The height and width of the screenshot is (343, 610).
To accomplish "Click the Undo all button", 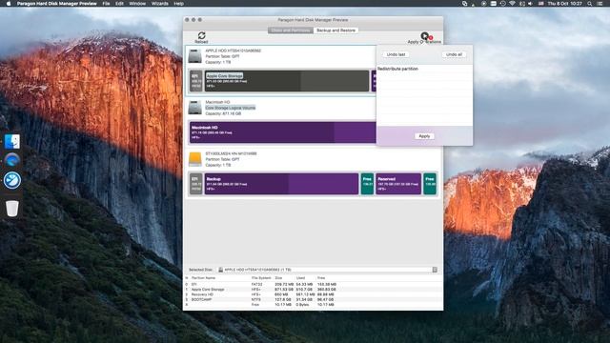I will [454, 55].
